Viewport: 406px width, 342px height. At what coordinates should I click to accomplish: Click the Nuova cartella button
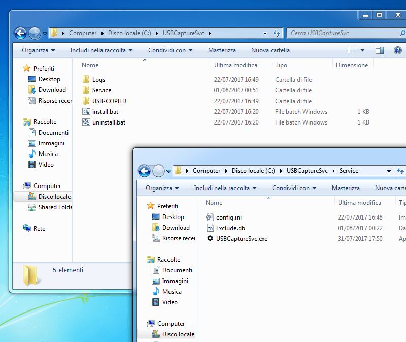pos(271,50)
